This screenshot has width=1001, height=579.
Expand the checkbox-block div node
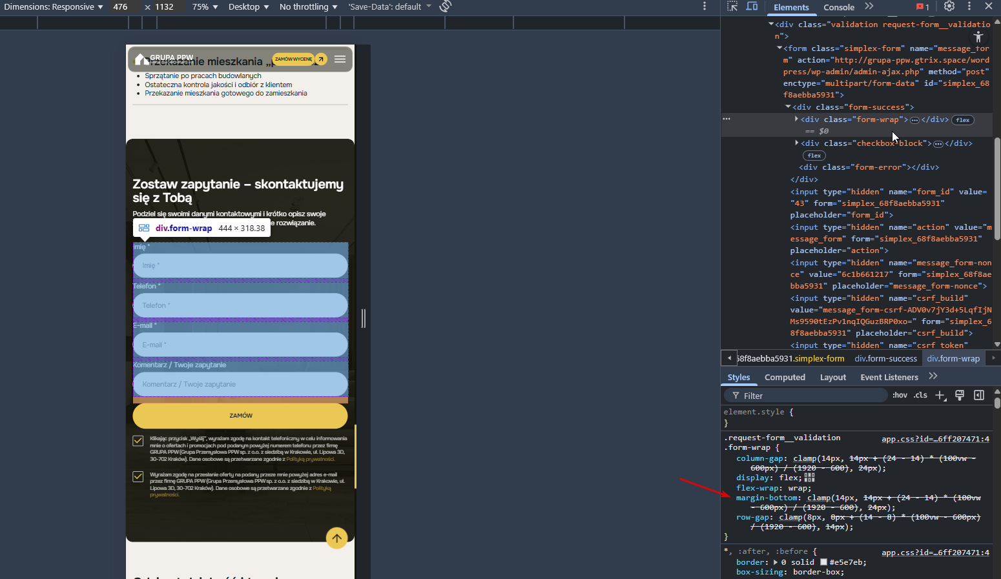(797, 143)
